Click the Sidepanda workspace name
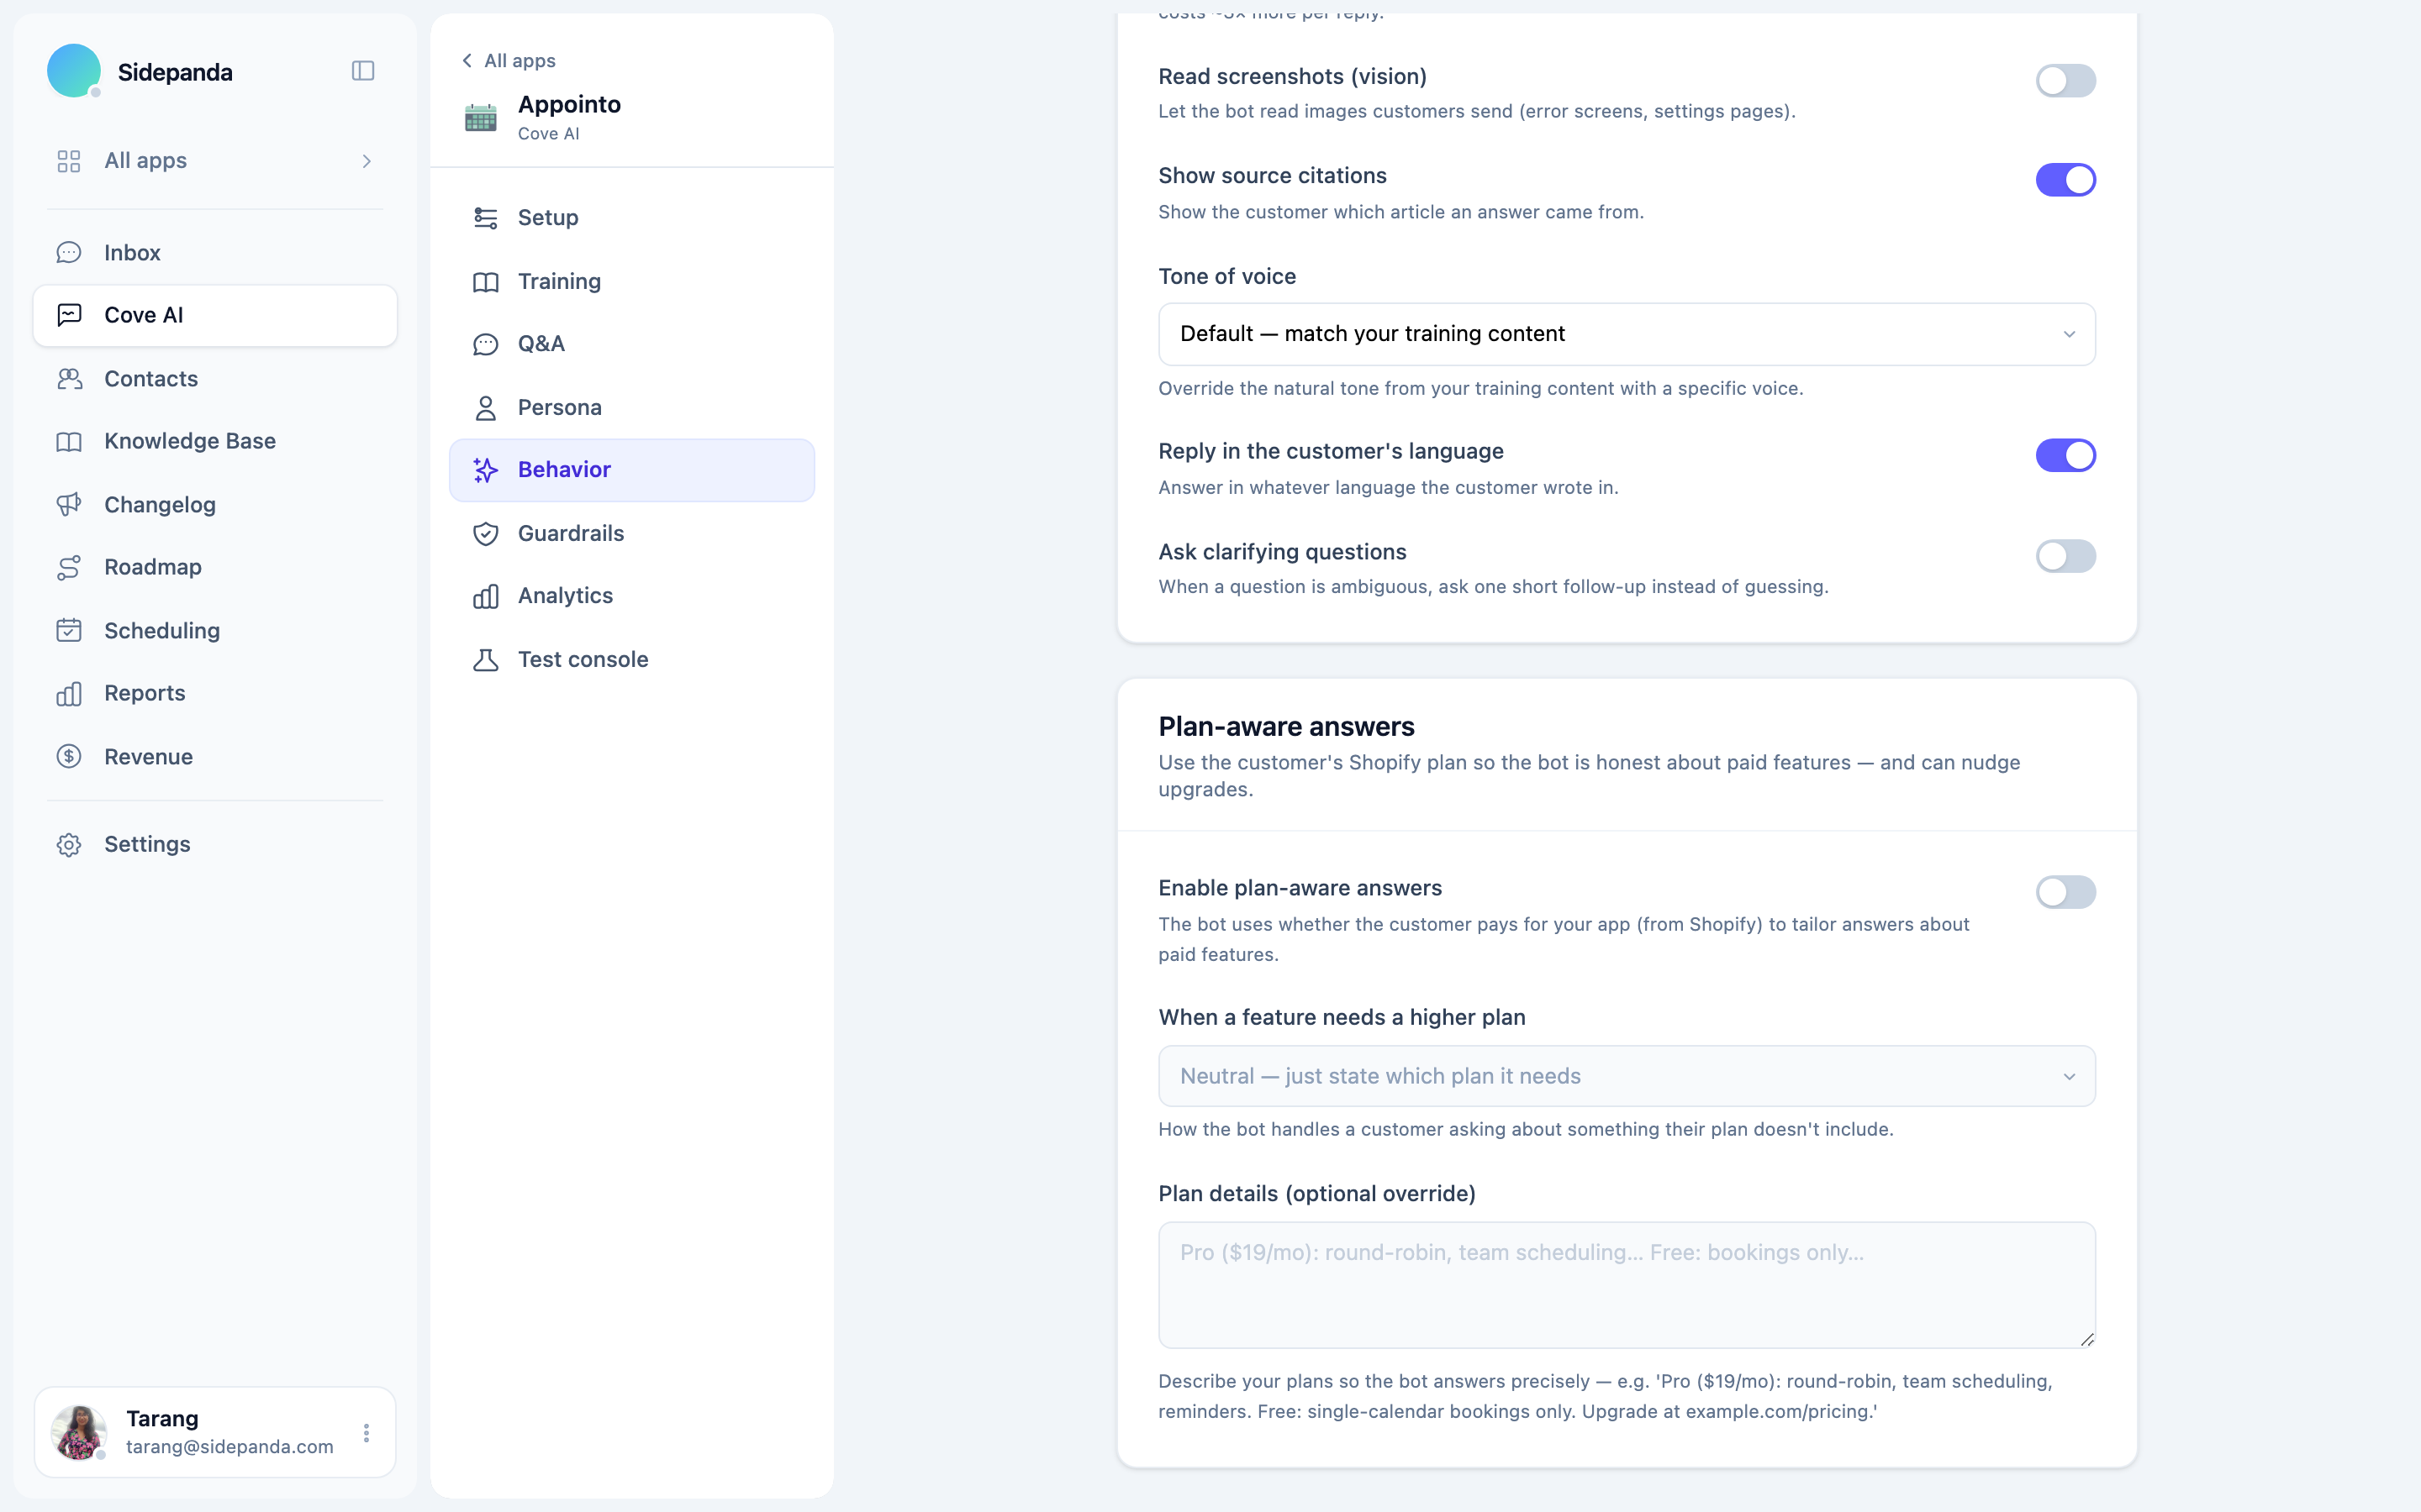Screen dimensions: 2421x1512 point(175,72)
